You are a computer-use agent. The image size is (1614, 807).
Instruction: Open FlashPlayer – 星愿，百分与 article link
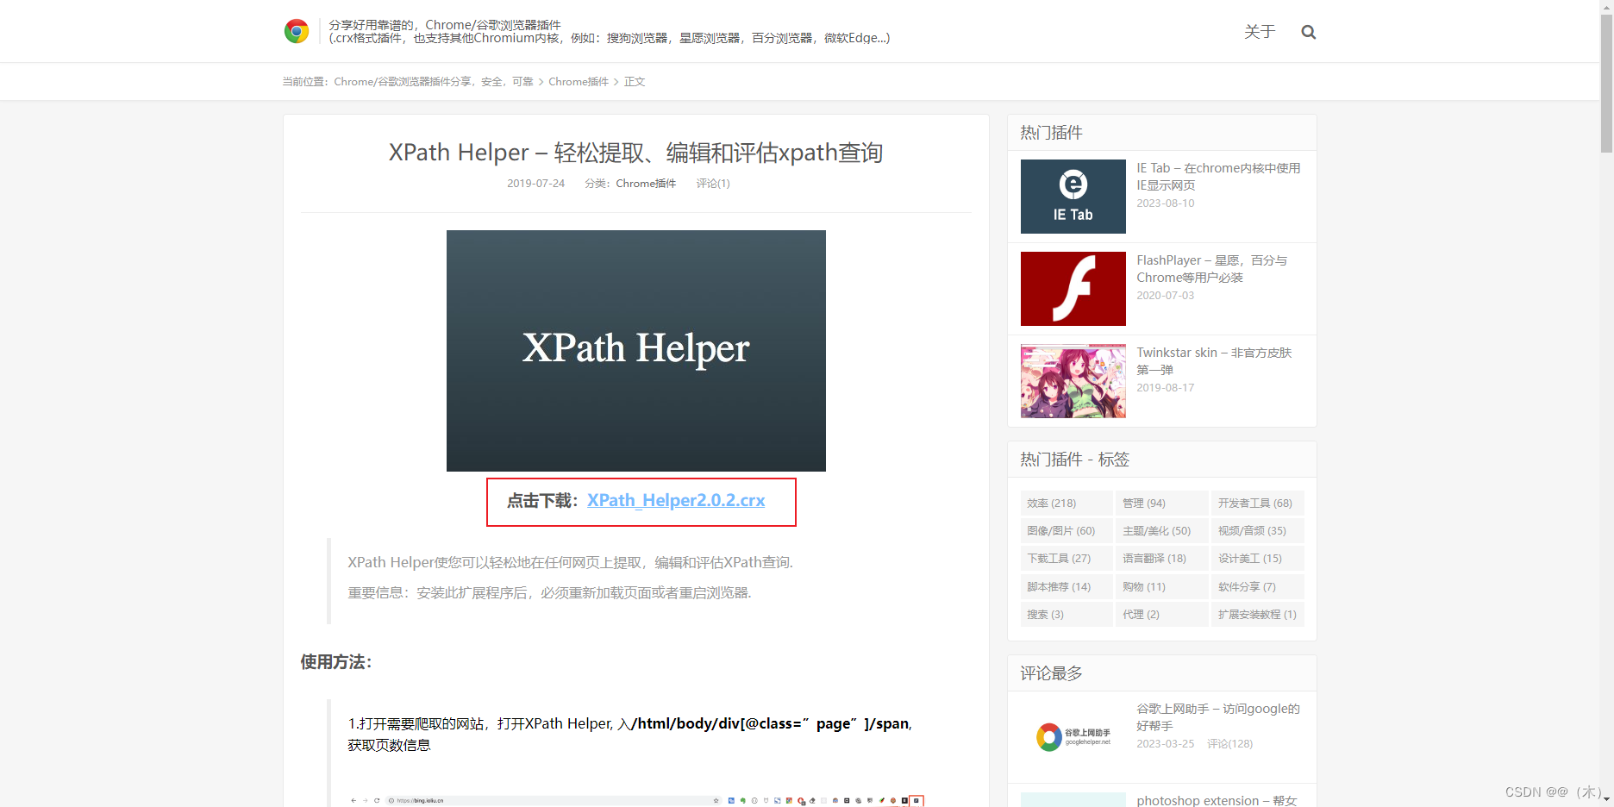click(1211, 269)
